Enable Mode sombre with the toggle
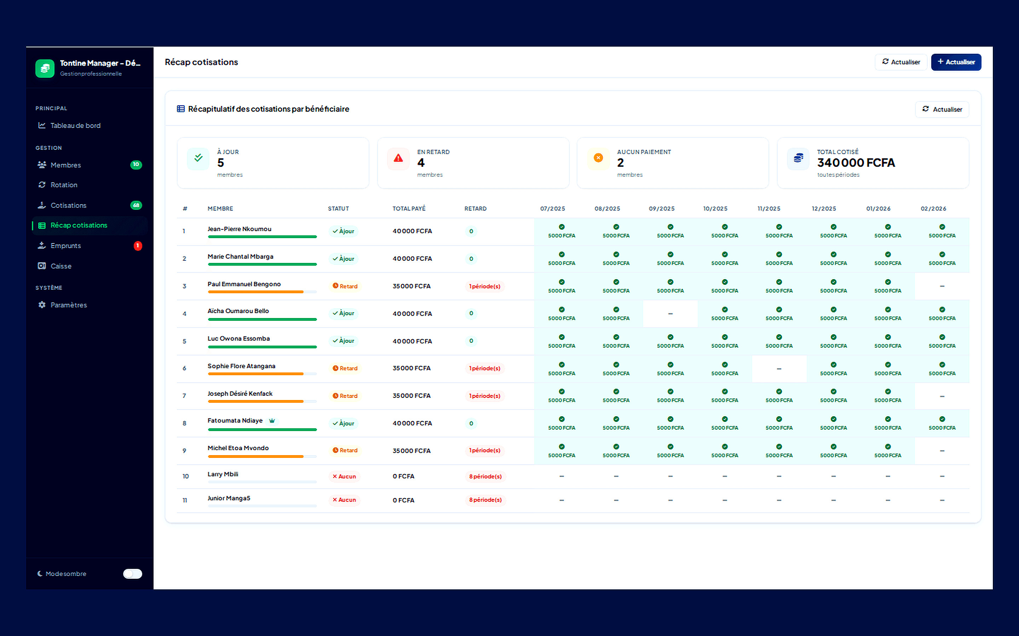This screenshot has height=636, width=1019. [x=132, y=573]
